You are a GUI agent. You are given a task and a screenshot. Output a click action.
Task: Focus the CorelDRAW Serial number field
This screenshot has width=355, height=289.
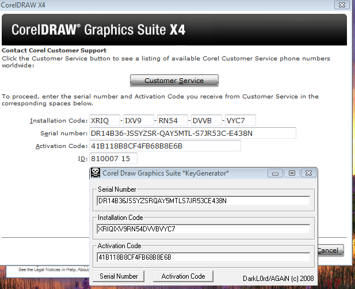[x=193, y=133]
